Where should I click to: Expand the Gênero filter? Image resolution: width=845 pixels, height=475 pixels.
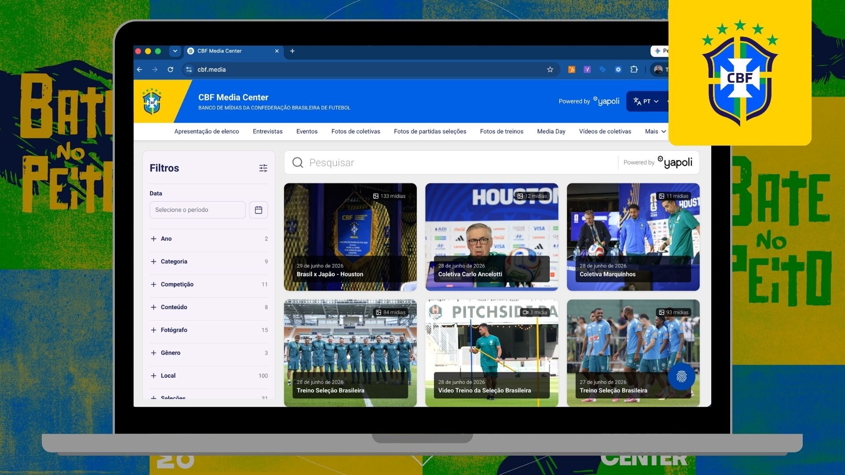click(209, 353)
